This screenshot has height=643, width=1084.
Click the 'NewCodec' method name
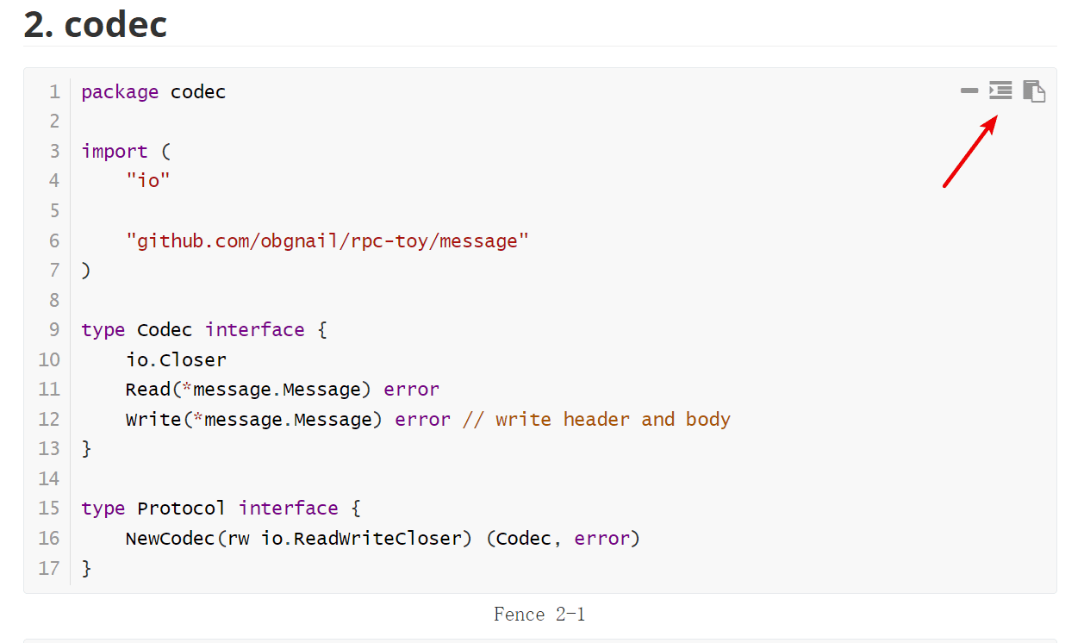pyautogui.click(x=171, y=539)
